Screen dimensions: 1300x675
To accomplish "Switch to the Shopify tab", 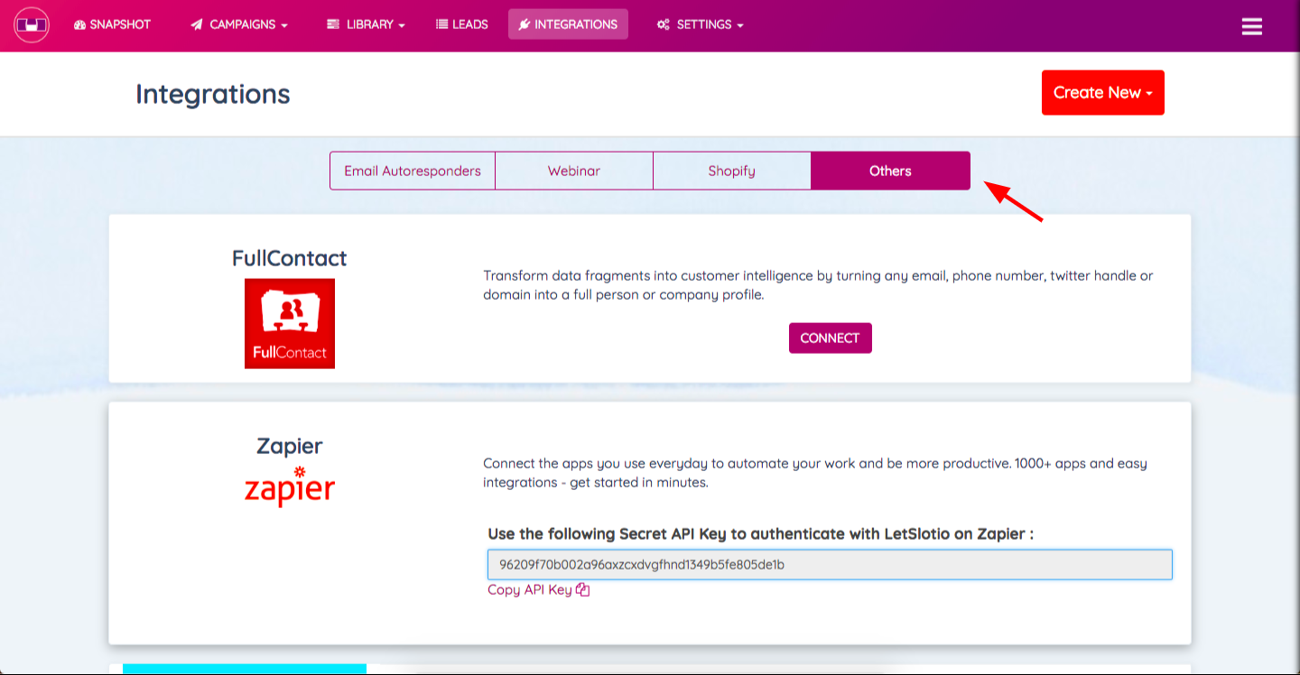I will (732, 171).
